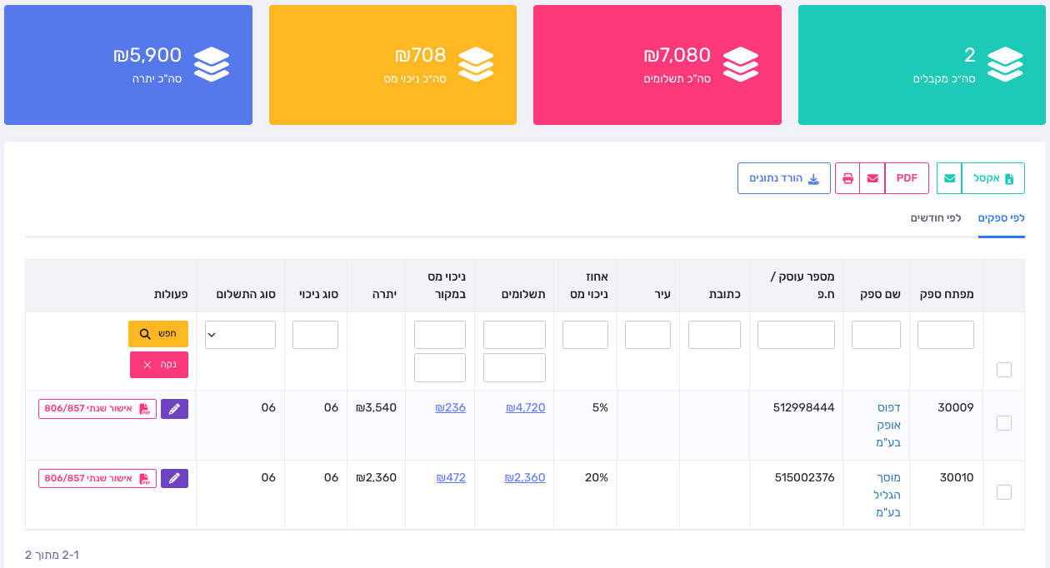Tick the select-all checkbox in the filter row
1050x568 pixels.
[1004, 370]
